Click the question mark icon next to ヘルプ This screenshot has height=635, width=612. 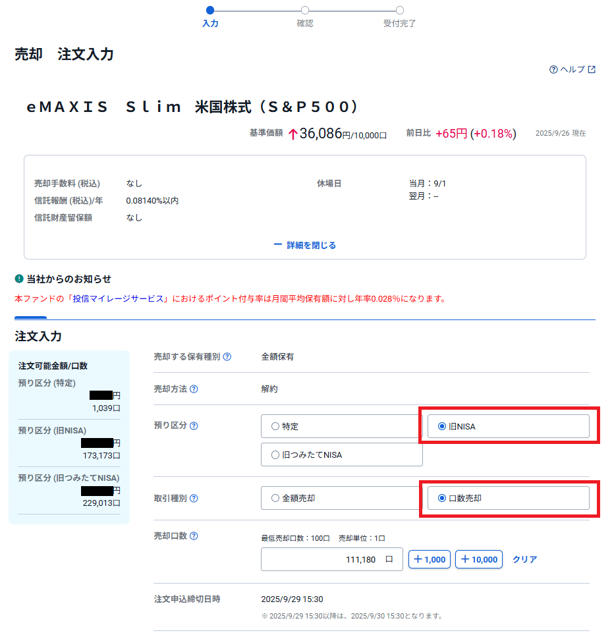(x=553, y=70)
